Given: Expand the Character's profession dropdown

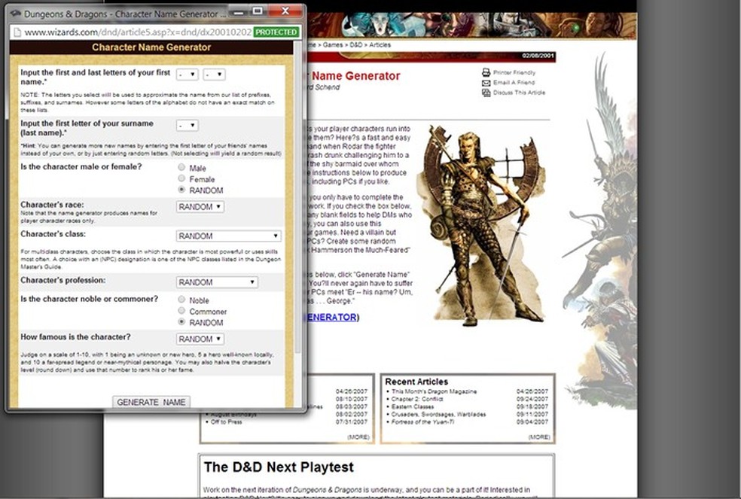Looking at the screenshot, I should 216,281.
